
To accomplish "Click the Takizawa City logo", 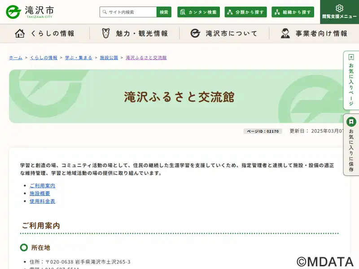I will click(30, 12).
